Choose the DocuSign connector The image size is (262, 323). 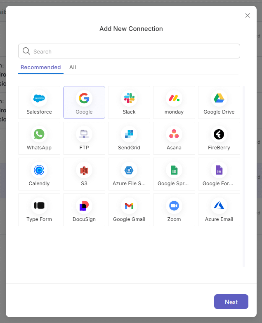pyautogui.click(x=84, y=210)
